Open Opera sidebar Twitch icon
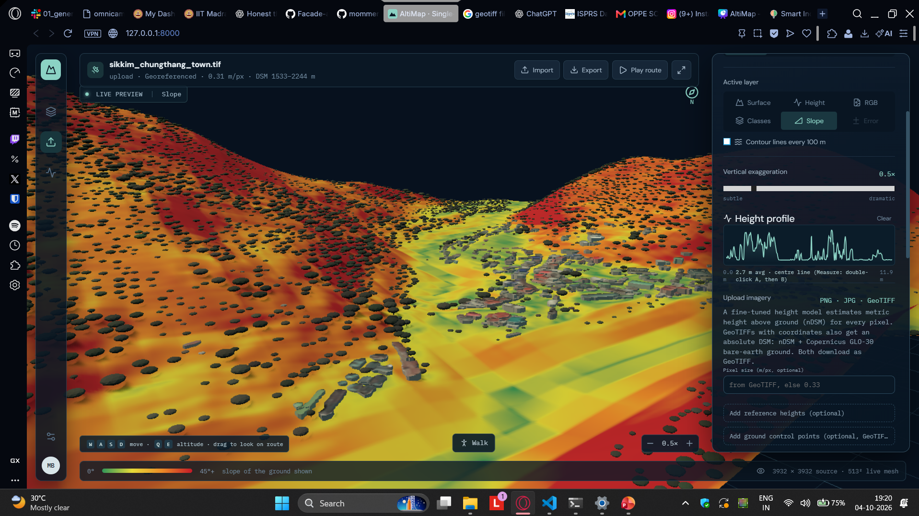 point(15,139)
